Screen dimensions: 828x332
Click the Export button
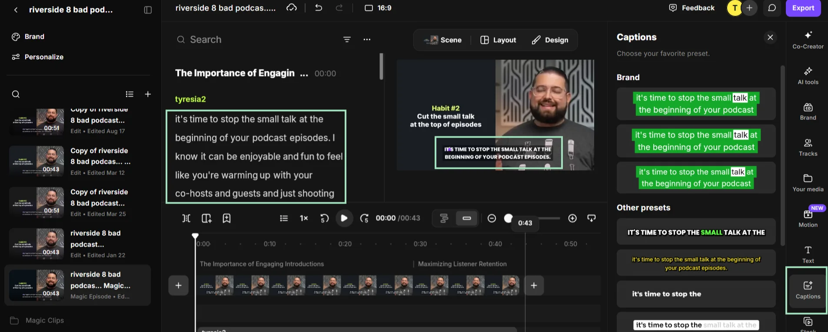(x=803, y=8)
